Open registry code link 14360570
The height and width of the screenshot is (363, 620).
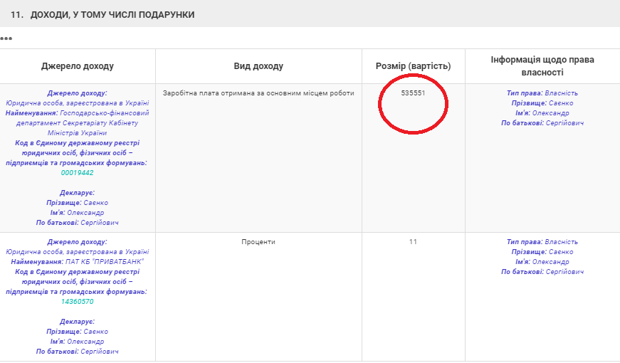(x=77, y=302)
